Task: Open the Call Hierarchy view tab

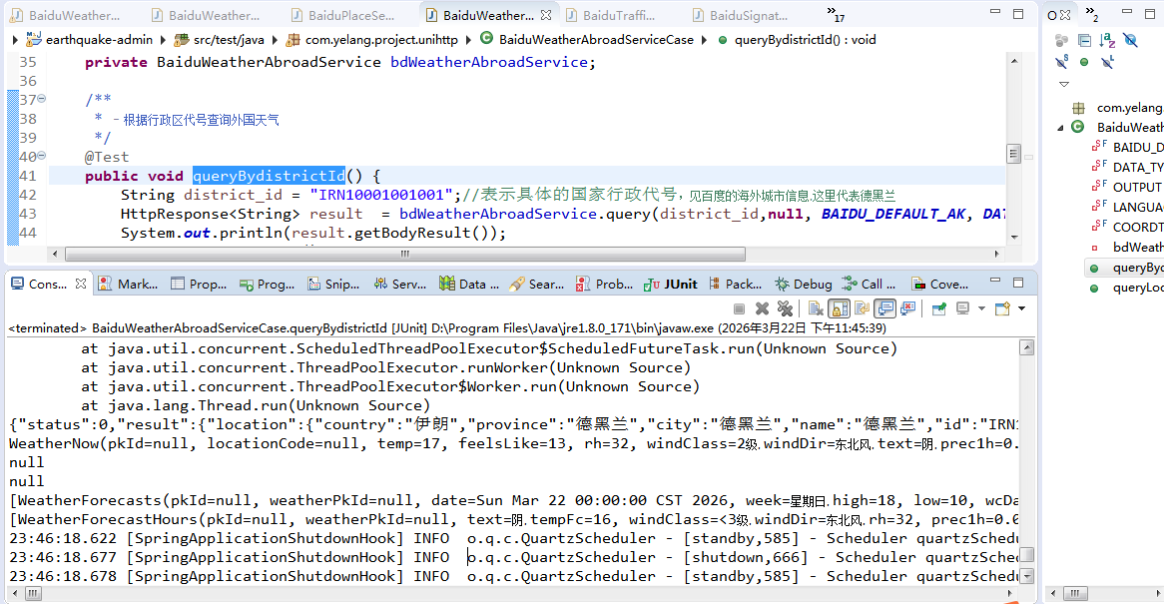Action: [870, 284]
